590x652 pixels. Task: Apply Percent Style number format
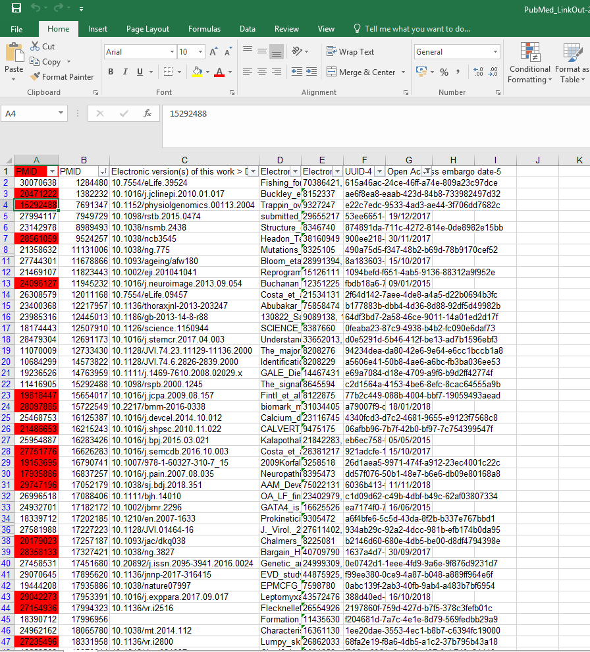pyautogui.click(x=444, y=72)
